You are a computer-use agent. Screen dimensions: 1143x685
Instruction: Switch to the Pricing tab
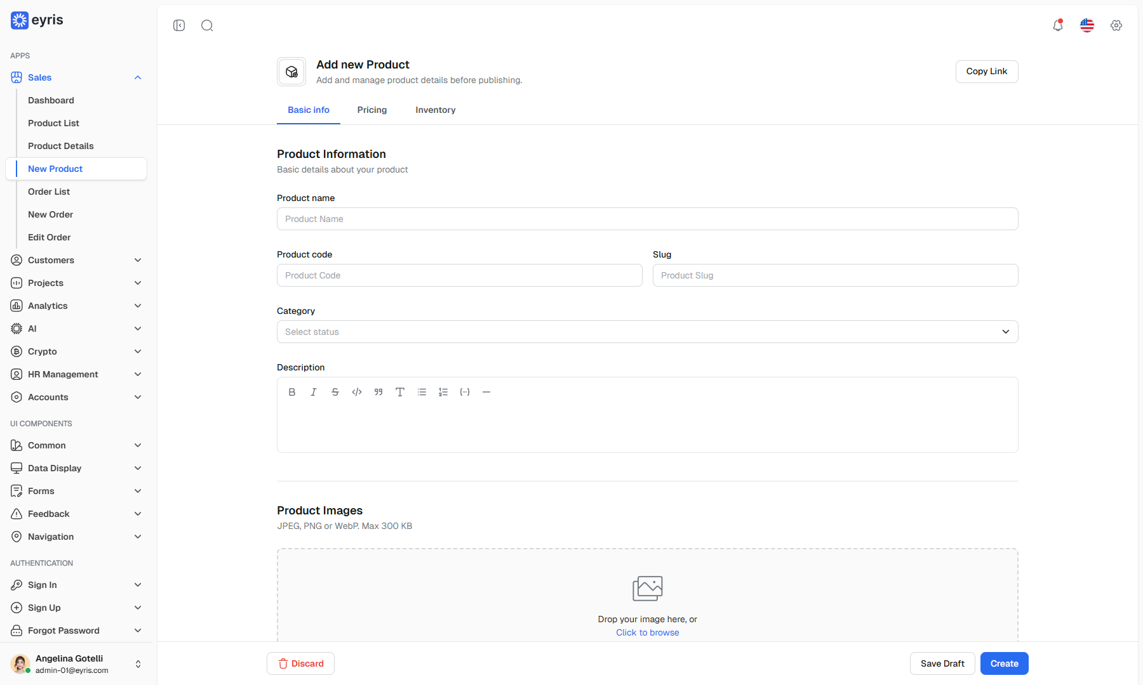372,110
